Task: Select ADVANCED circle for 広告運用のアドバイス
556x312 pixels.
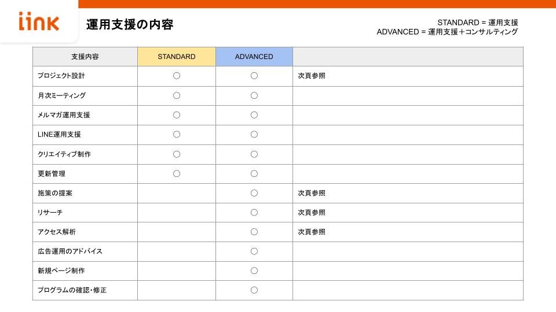Action: click(x=254, y=251)
